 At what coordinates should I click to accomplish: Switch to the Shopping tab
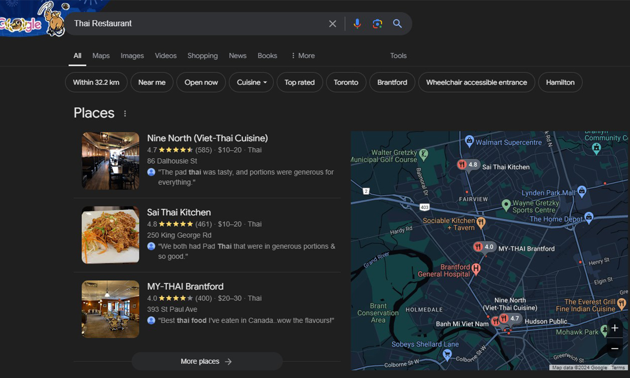point(203,56)
